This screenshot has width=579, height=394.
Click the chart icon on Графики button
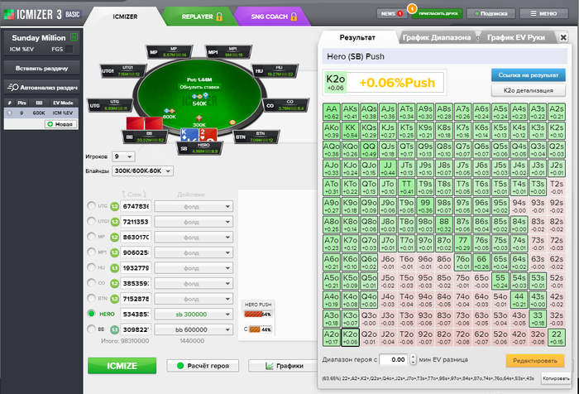point(270,366)
